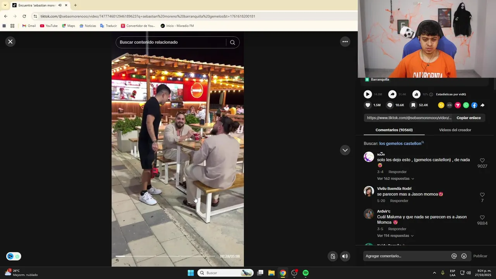The height and width of the screenshot is (279, 496).
Task: Focus the 'Agregar comentario...' field
Action: point(407,256)
